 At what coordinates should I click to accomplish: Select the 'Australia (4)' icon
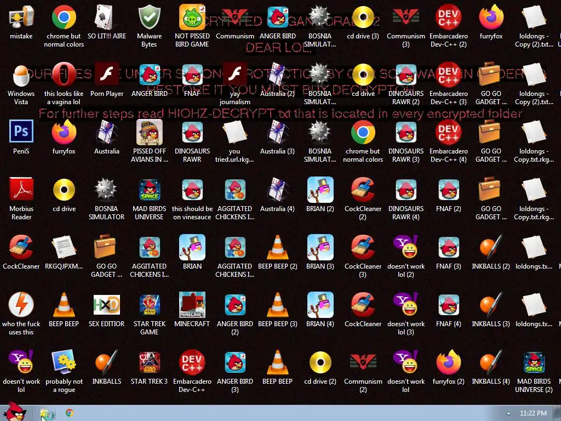coord(277,189)
